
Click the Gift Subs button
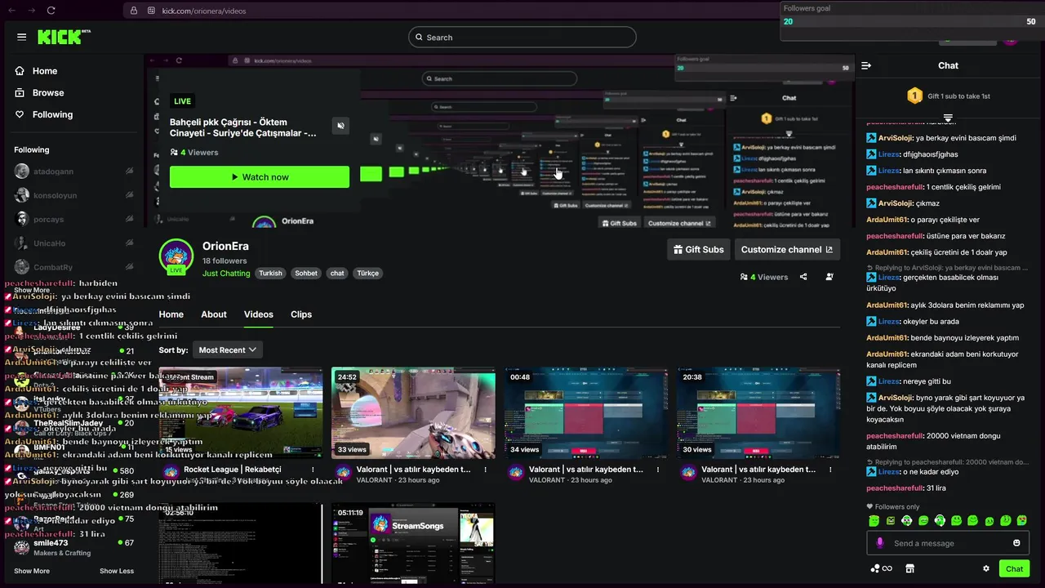click(698, 250)
